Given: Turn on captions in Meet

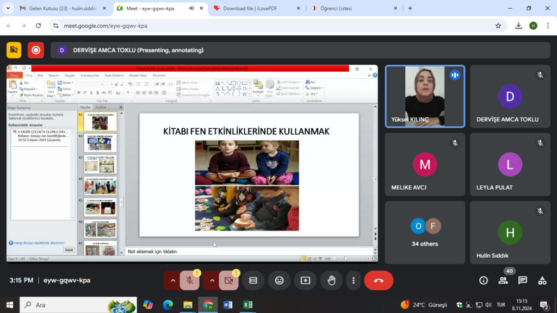Looking at the screenshot, I should click(x=253, y=280).
